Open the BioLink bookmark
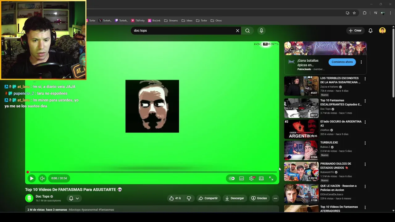Viewport: 395px width, 222px height. coord(154,21)
